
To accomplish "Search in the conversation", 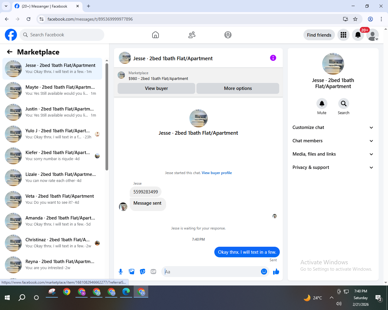I will pos(344,104).
